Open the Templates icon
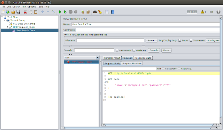The width and height of the screenshot is (223, 130). point(8,12)
